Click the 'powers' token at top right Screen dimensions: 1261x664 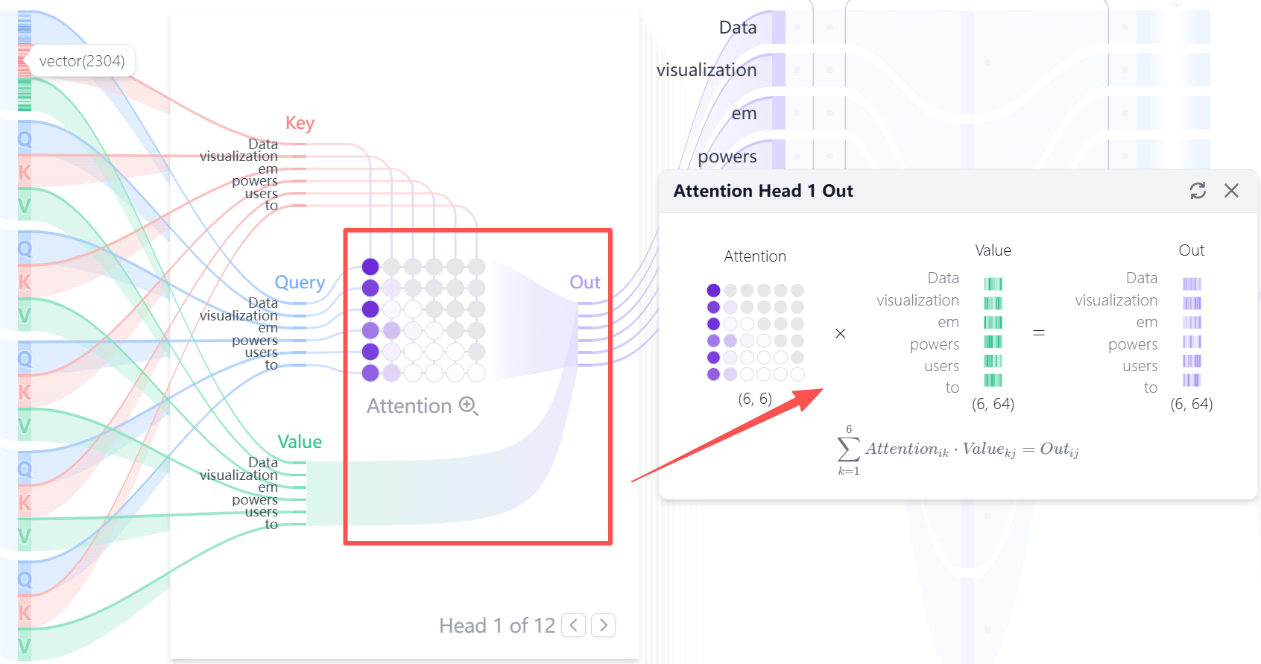click(727, 156)
